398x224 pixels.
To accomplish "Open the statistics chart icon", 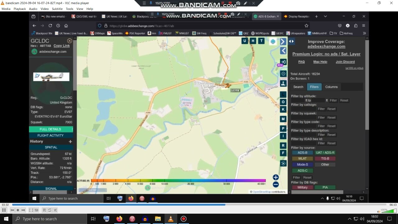I will click(x=283, y=83).
